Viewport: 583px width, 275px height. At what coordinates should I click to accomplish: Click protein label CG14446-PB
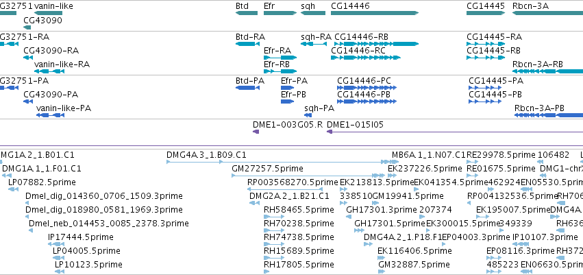[364, 94]
